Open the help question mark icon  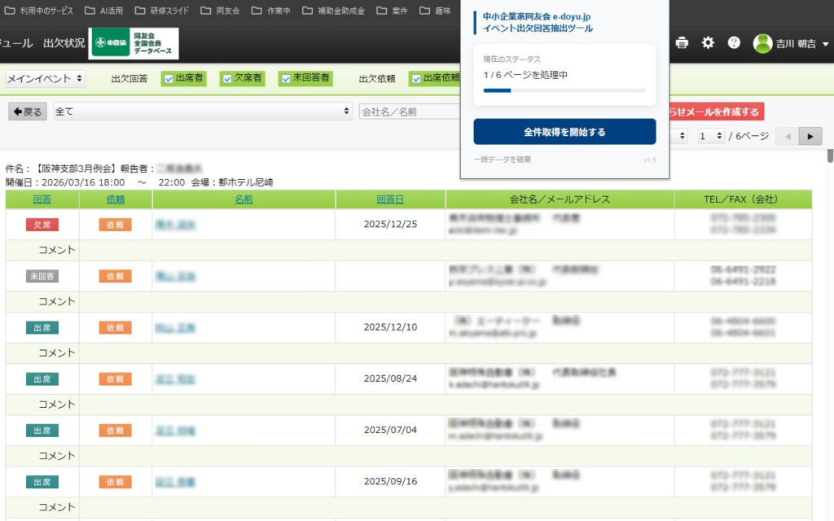coord(734,43)
